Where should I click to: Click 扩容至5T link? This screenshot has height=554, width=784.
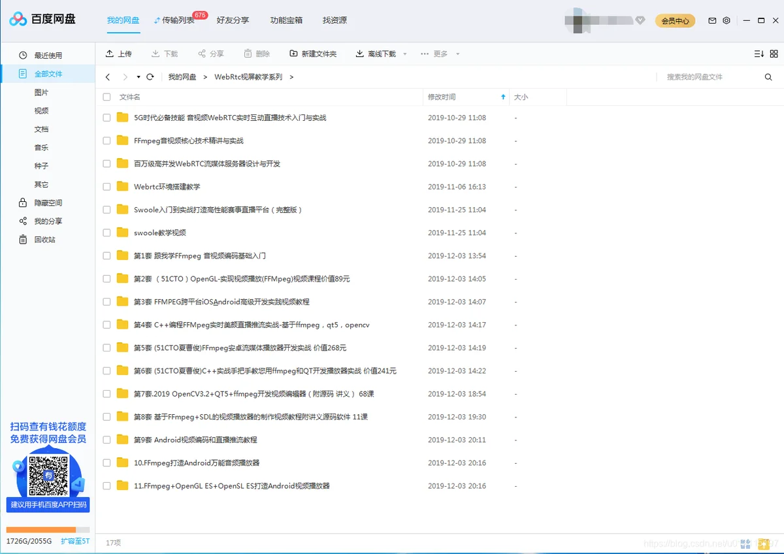pyautogui.click(x=75, y=541)
